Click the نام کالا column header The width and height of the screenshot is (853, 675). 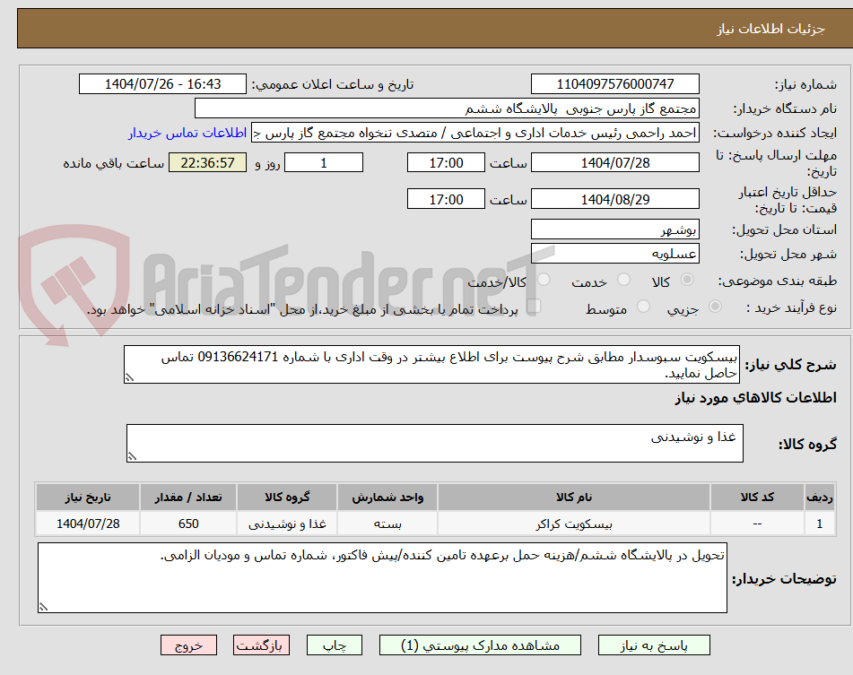[x=574, y=498]
